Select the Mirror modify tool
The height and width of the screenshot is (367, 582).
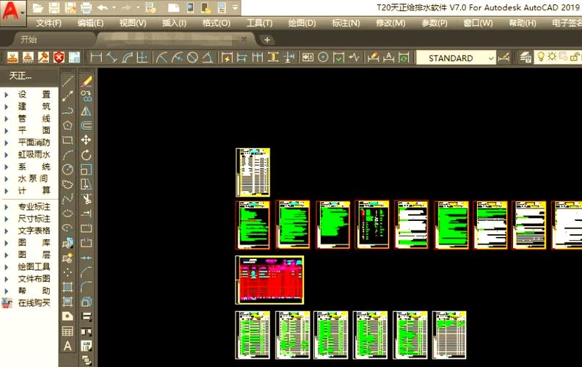[x=87, y=111]
